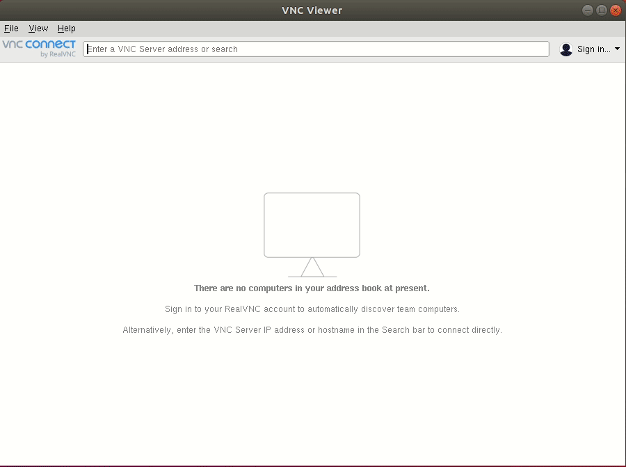Click the user avatar icon
Screen dimensions: 626x467
pos(566,49)
